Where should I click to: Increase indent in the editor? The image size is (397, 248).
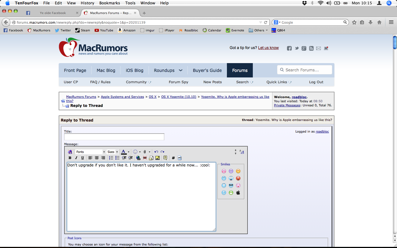click(x=130, y=158)
